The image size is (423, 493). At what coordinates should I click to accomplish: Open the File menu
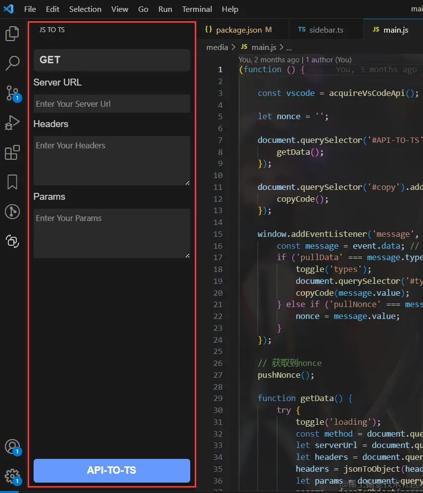pos(30,9)
